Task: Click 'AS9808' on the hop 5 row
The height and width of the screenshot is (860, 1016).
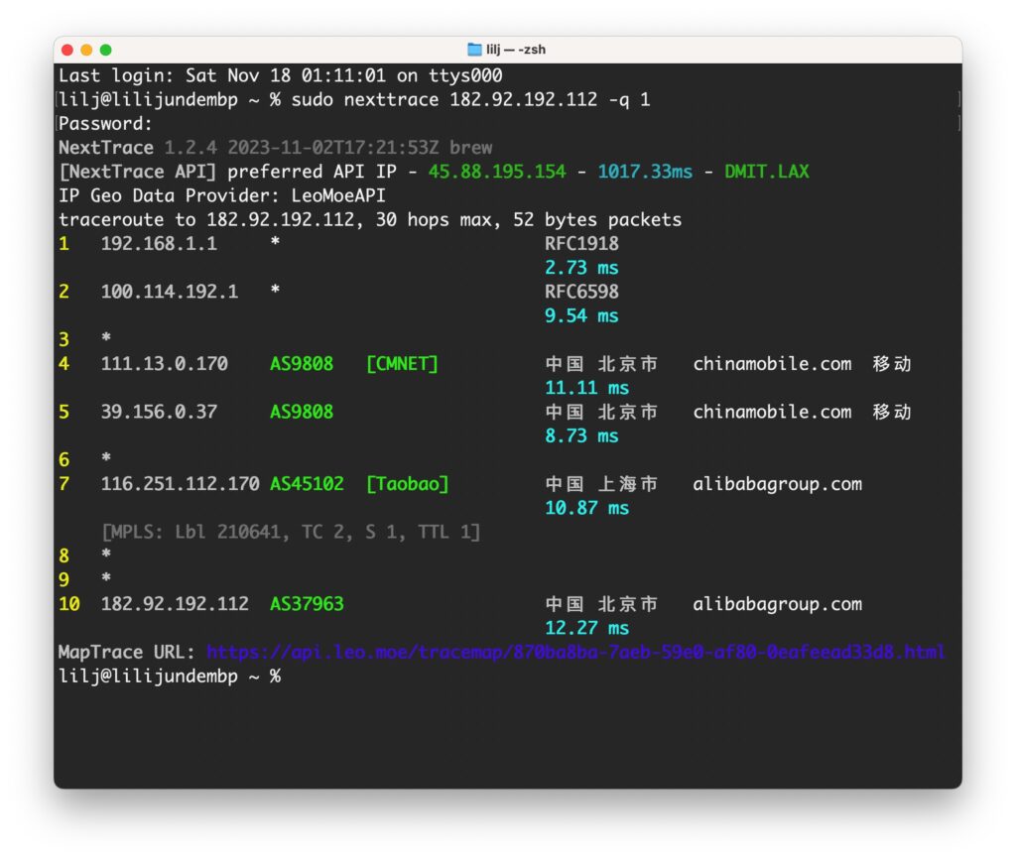Action: [302, 411]
